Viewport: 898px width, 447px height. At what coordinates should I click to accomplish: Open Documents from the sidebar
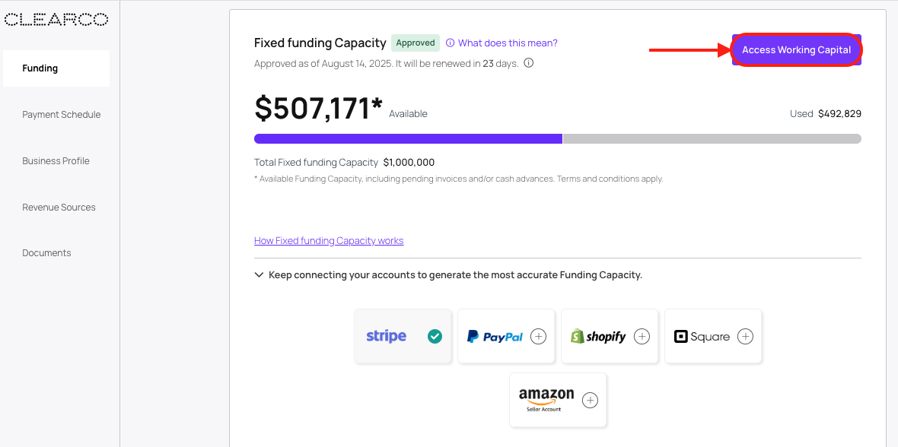click(46, 253)
